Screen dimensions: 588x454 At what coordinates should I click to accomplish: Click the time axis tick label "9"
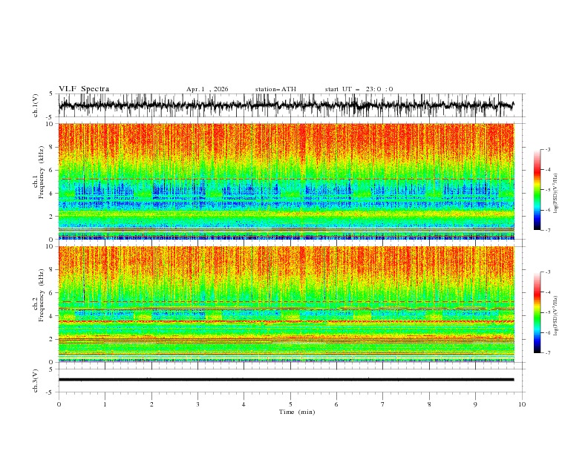tap(475, 404)
